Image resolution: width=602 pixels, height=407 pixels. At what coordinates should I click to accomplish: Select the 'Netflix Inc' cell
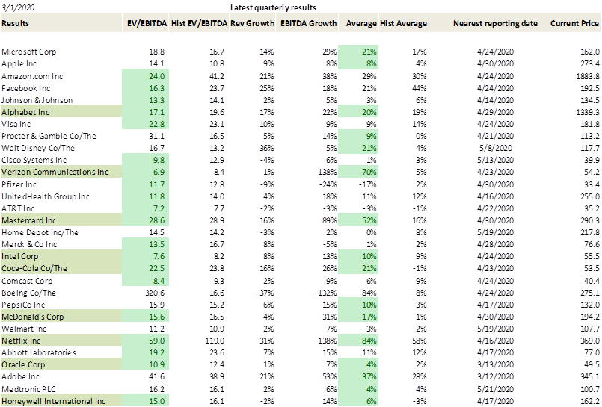(61, 341)
